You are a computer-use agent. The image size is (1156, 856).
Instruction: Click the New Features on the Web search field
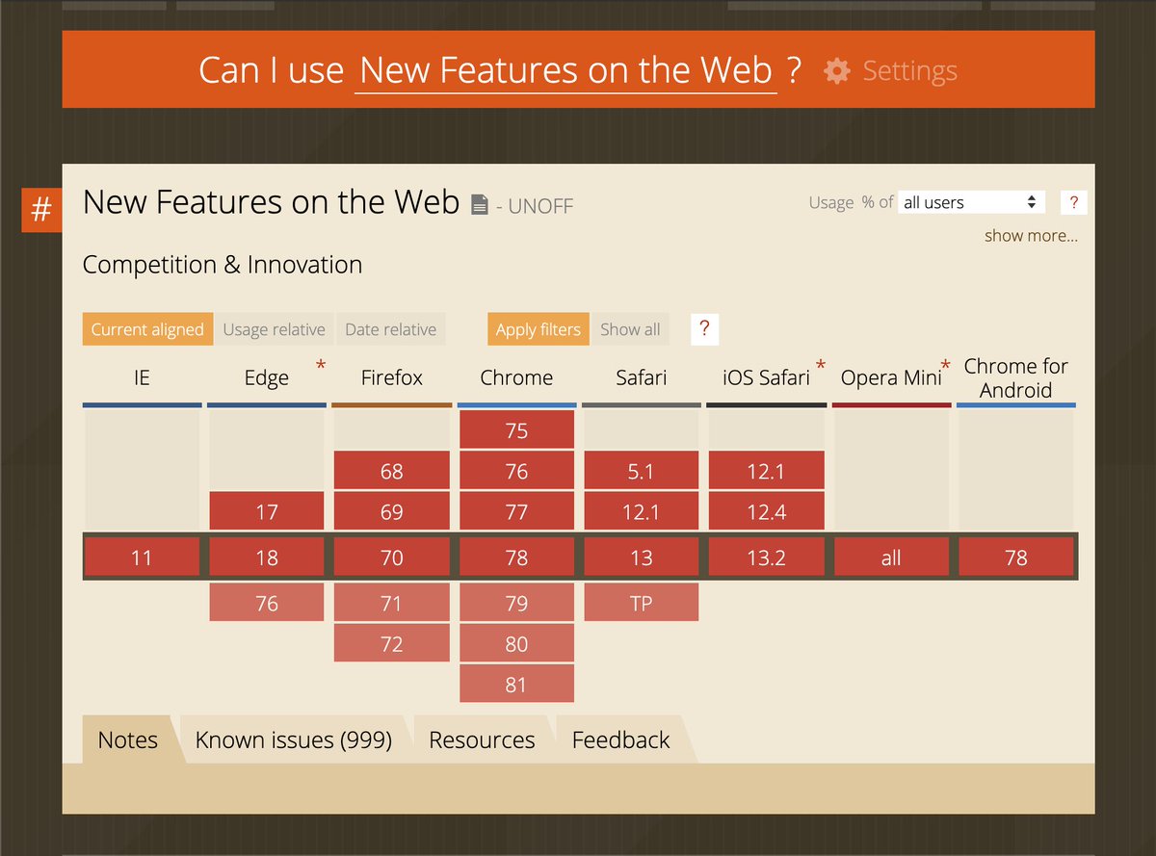tap(565, 71)
